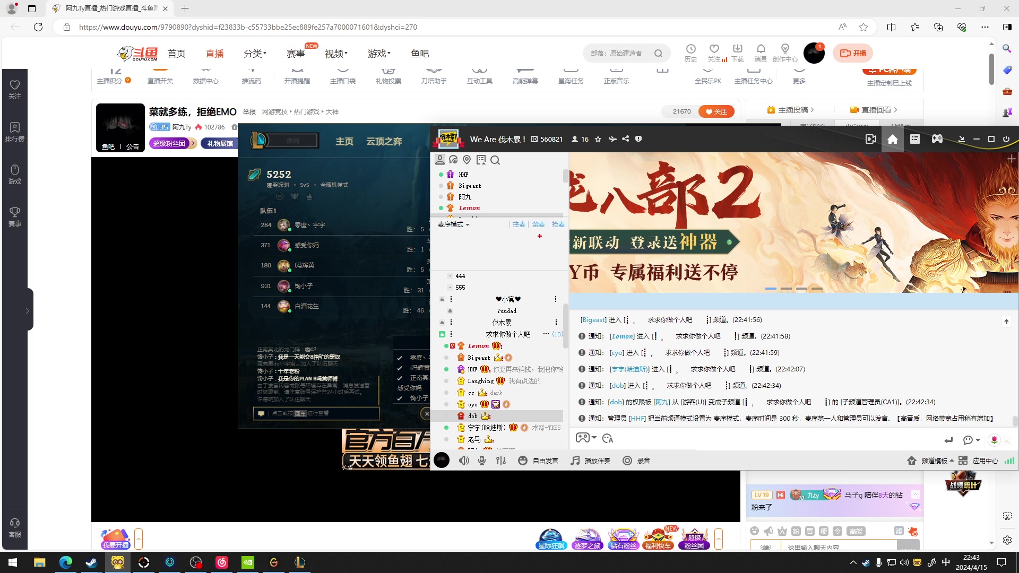Expand the 分类 dropdown in Douyu nav
Screen dimensions: 1019x573
click(x=255, y=54)
